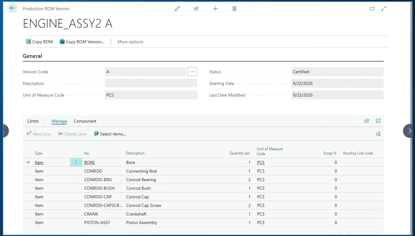Share the Lines list via icon
The width and height of the screenshot is (415, 236).
click(367, 121)
